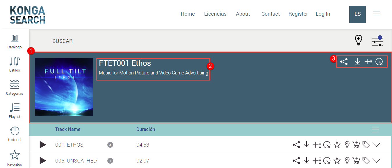Open the Categorías sidebar section
The width and height of the screenshot is (392, 168).
pyautogui.click(x=15, y=88)
